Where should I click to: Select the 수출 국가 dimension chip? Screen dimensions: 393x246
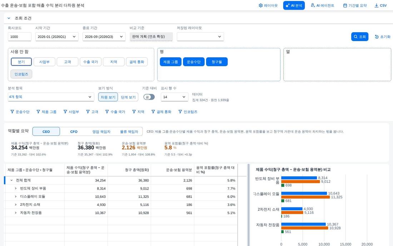pyautogui.click(x=90, y=62)
